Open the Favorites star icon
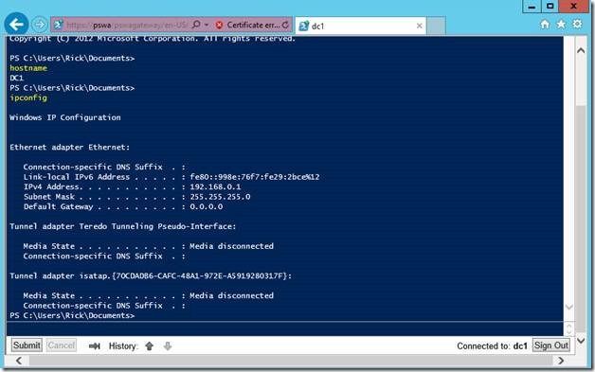 tap(561, 25)
